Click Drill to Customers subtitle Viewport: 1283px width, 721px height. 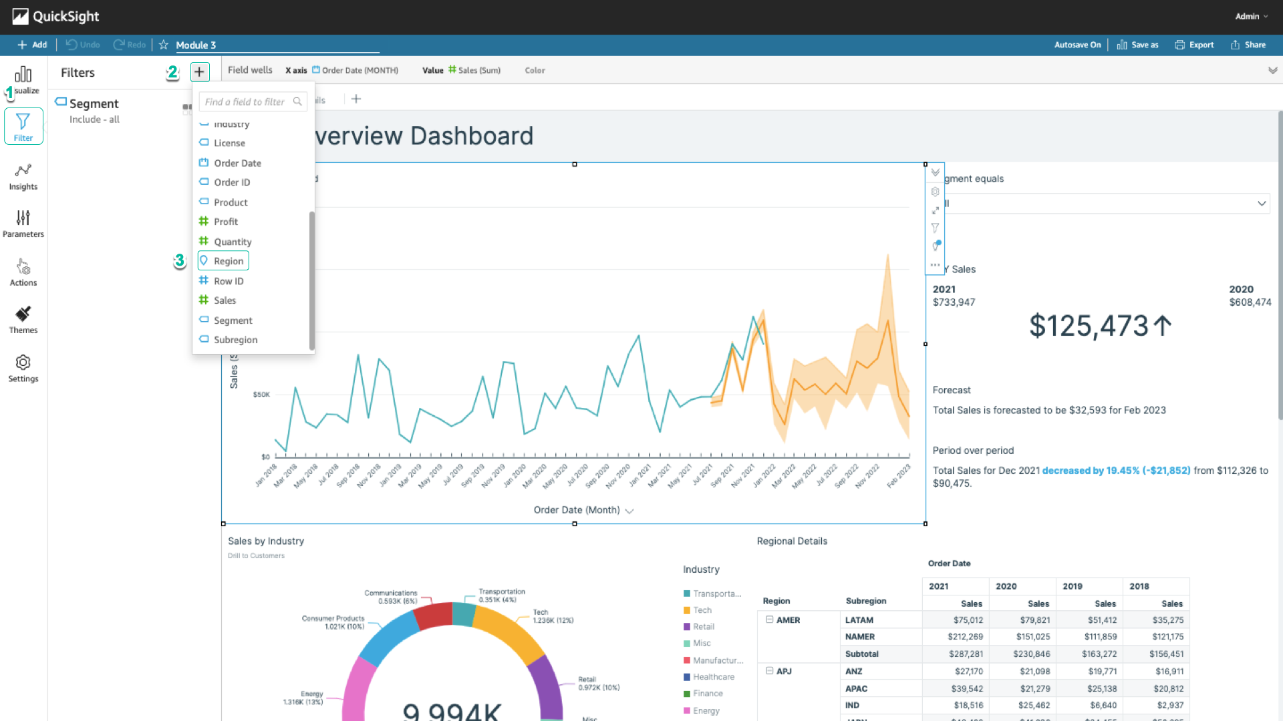[x=256, y=555]
